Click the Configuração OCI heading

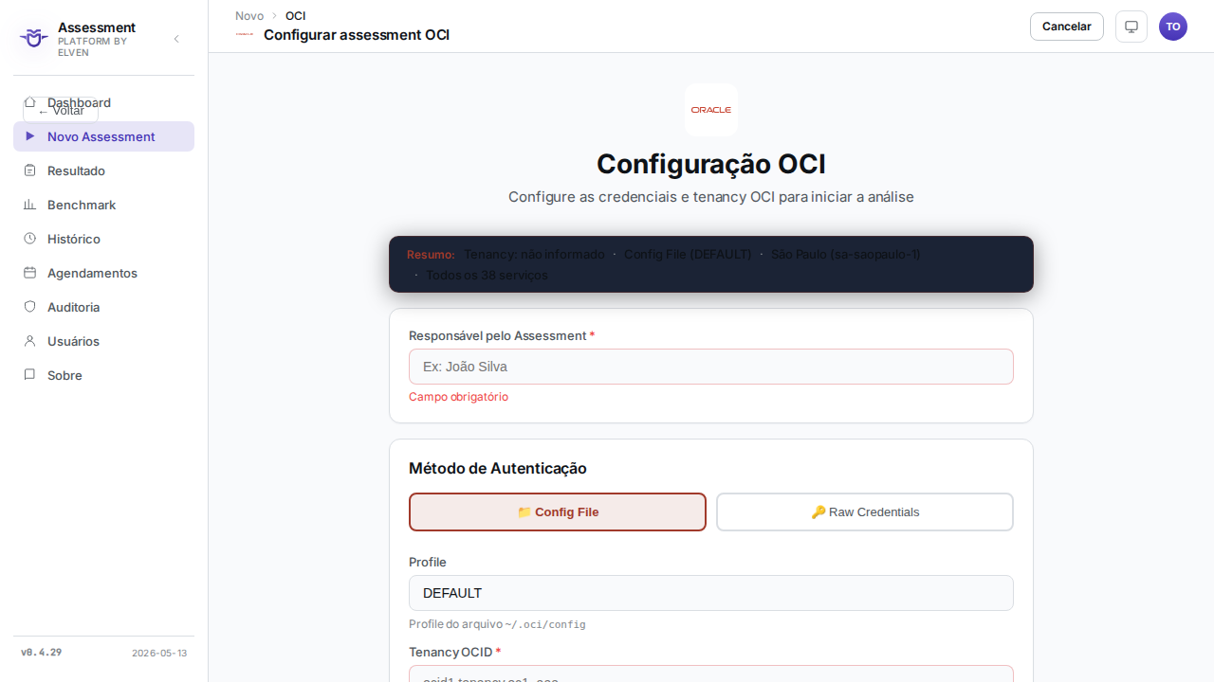pos(711,164)
